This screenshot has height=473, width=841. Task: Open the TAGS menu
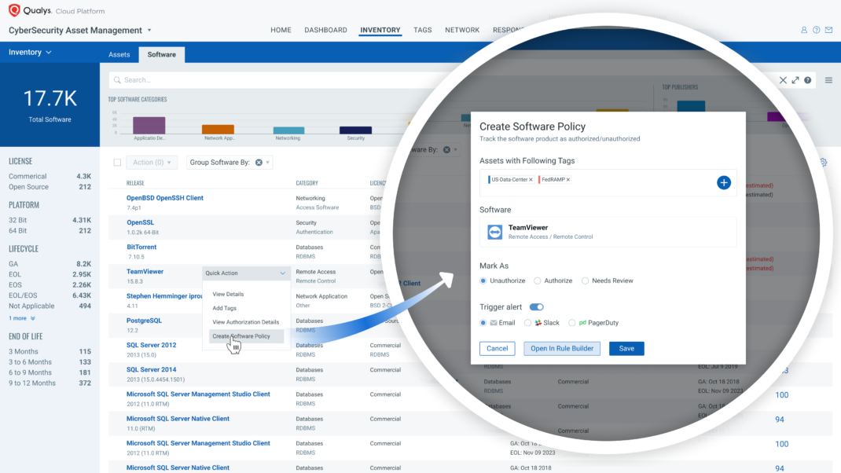click(x=423, y=30)
